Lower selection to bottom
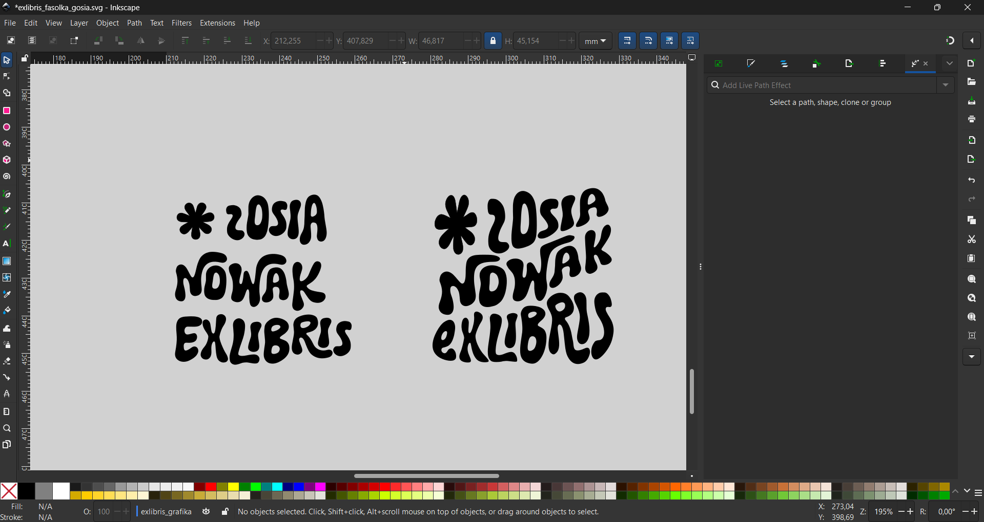984x522 pixels. coord(248,40)
